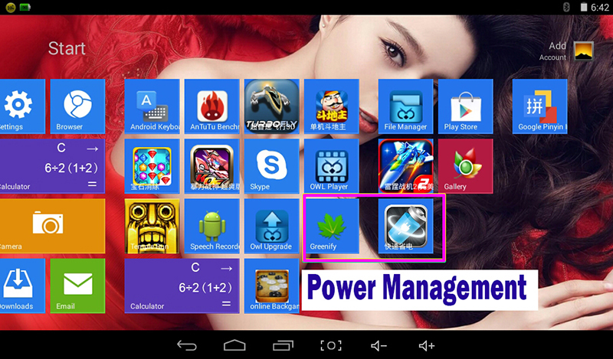Launch the File Manager tile

[405, 106]
